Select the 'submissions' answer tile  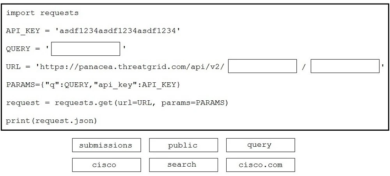[x=106, y=145]
